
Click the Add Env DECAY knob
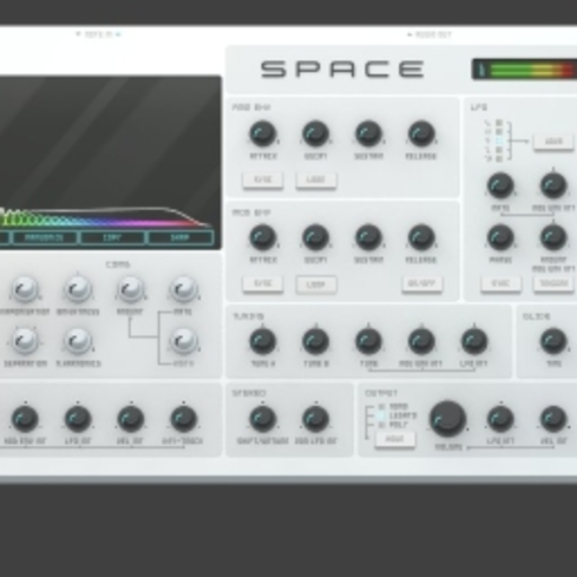315,134
